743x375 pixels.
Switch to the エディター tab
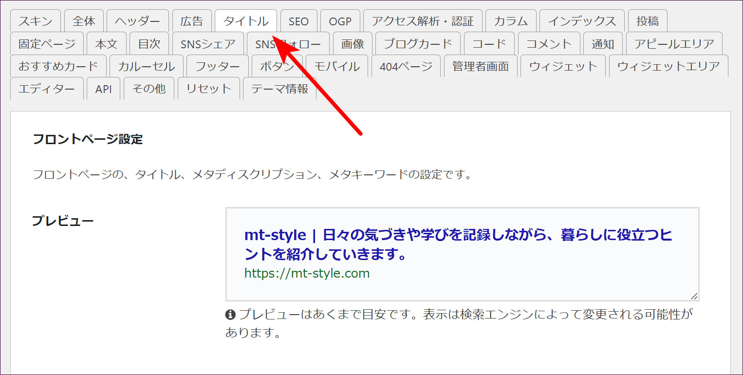click(x=47, y=89)
